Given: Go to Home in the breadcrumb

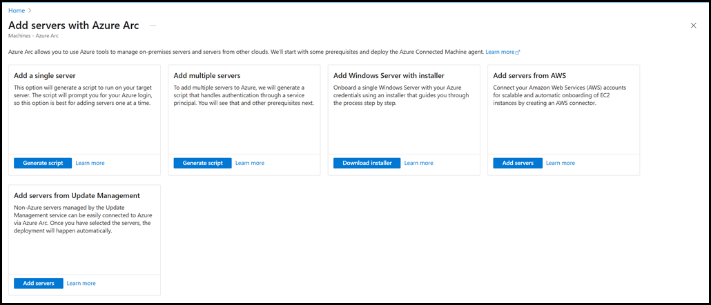Looking at the screenshot, I should 17,10.
